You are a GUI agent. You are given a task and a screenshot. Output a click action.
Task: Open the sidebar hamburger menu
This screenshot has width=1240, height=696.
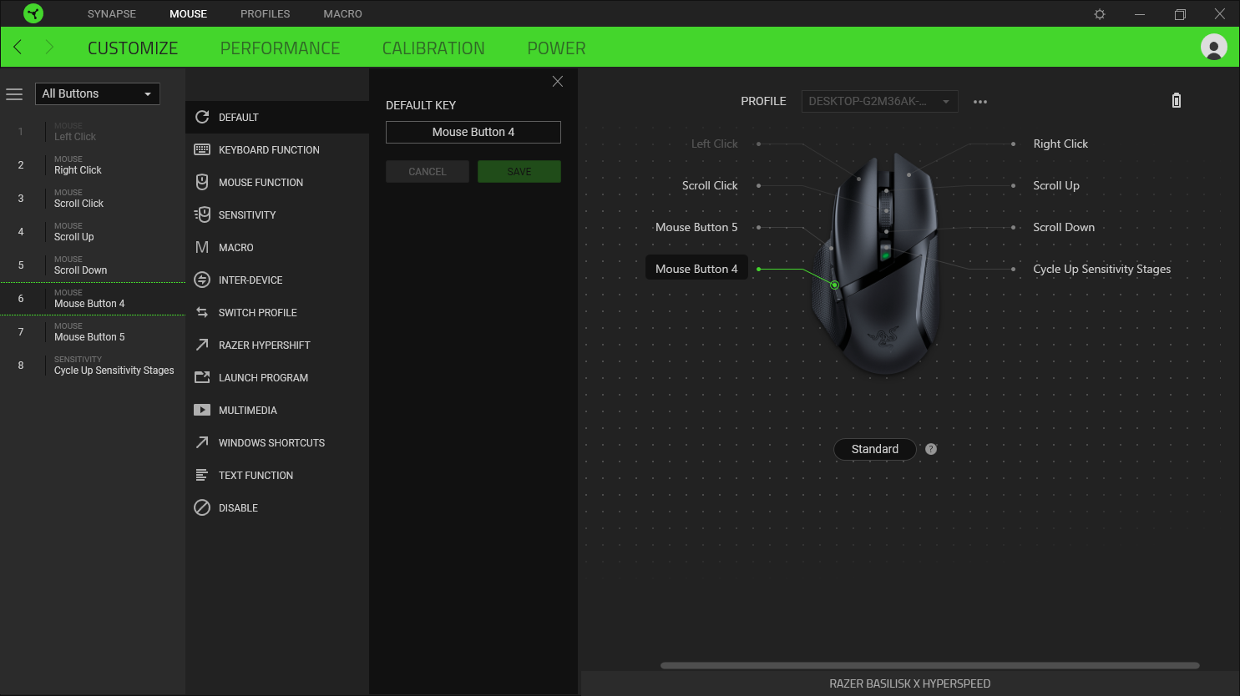pos(14,93)
